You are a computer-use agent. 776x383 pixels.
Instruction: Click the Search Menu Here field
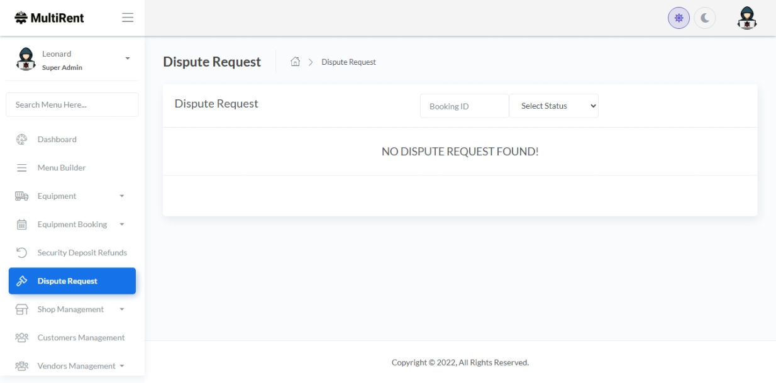pos(72,105)
